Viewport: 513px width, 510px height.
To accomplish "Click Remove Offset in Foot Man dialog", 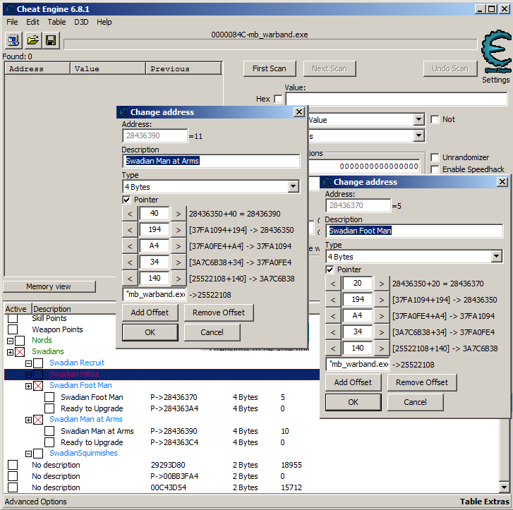I will [x=422, y=382].
